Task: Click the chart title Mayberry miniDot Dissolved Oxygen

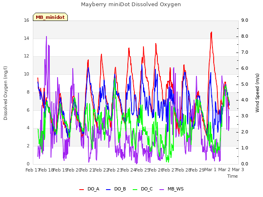Action: point(131,5)
